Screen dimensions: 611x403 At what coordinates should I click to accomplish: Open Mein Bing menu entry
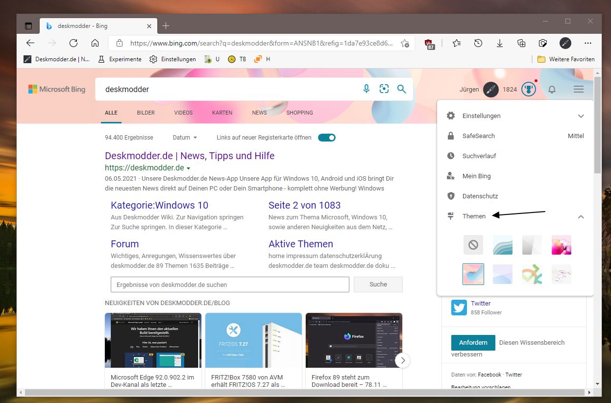(515, 176)
